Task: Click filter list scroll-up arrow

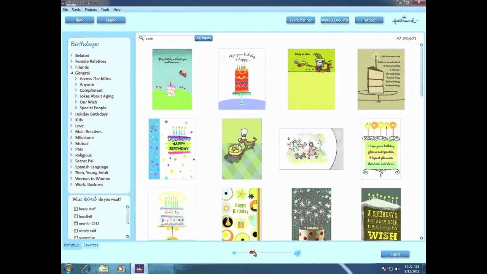Action: click(127, 207)
